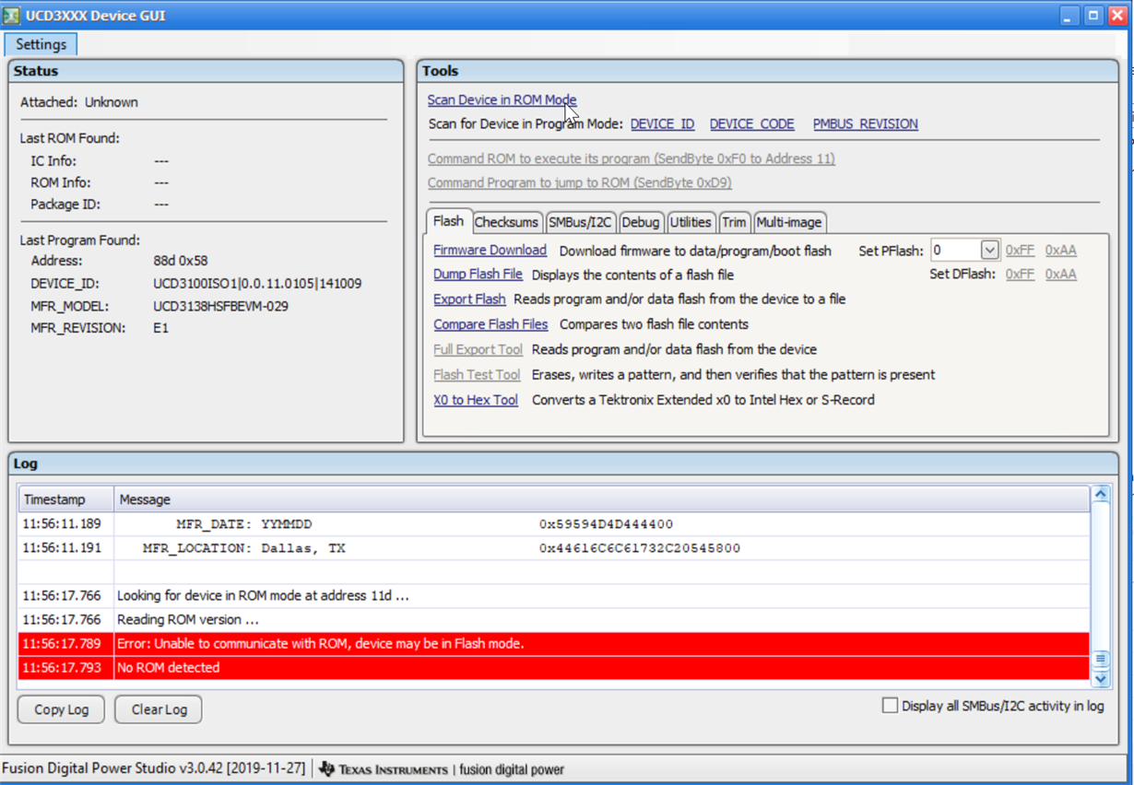Set PFlash to 0xFF
The image size is (1134, 785).
[x=1020, y=250]
